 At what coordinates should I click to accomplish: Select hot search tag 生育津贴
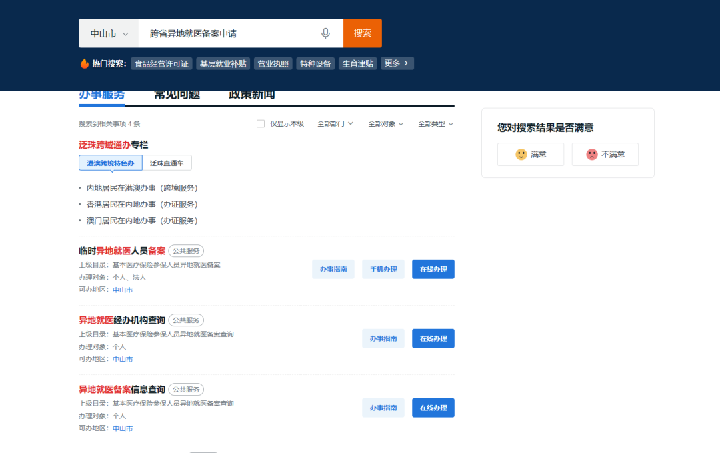(358, 63)
